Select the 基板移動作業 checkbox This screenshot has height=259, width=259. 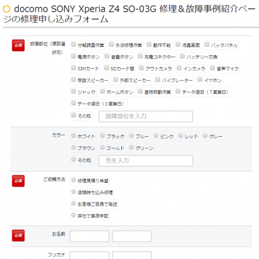(140, 91)
